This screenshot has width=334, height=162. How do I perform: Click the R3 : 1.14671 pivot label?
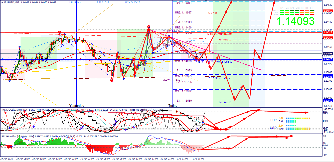tap(184, 3)
